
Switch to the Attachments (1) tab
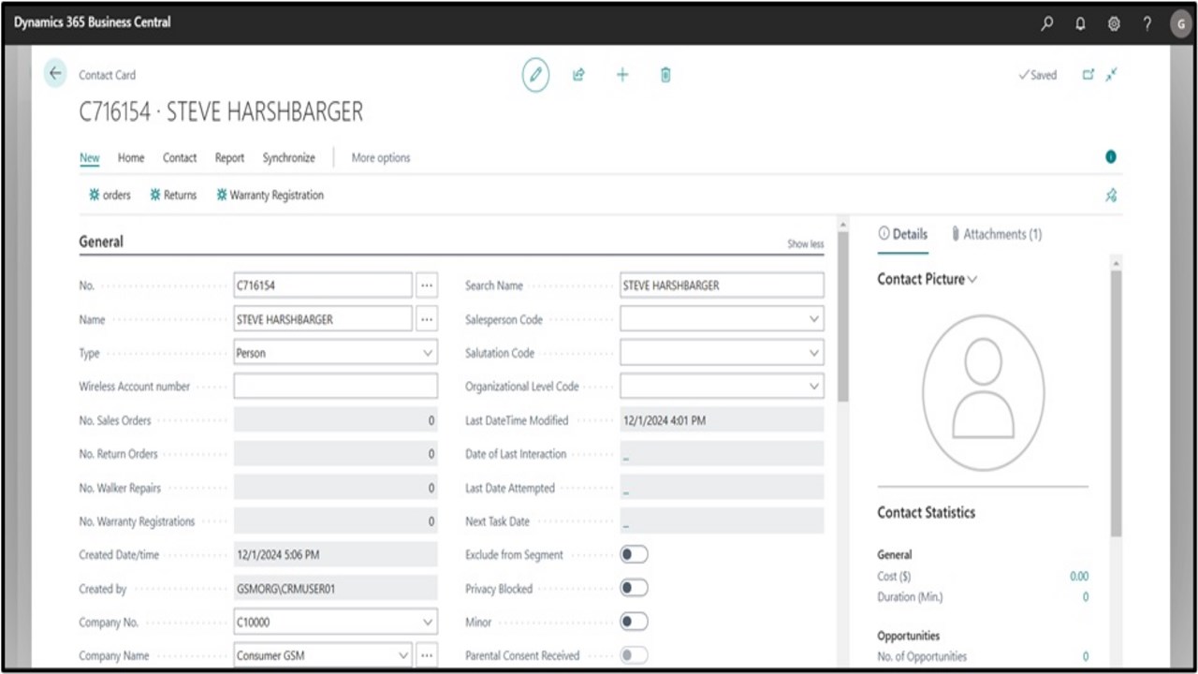click(996, 234)
